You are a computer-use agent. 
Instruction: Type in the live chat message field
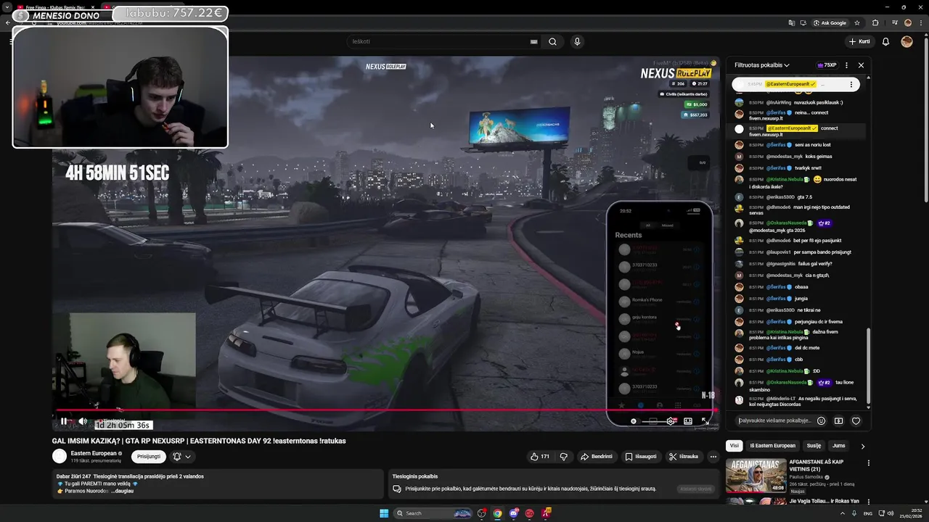[x=774, y=420]
